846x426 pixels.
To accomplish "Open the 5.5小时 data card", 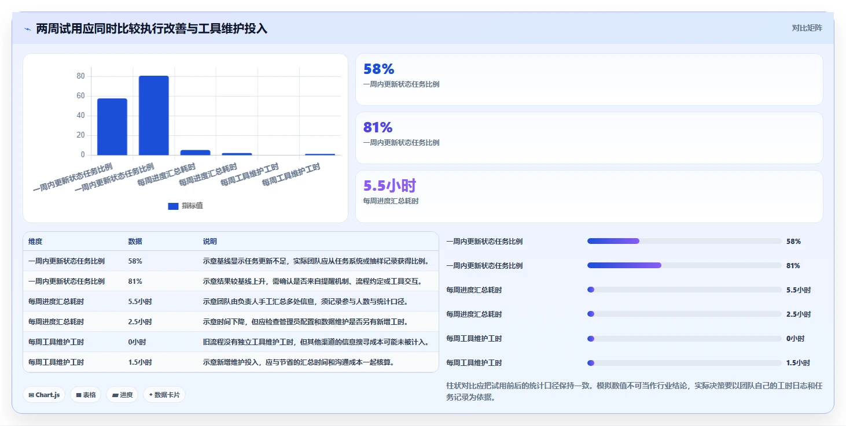I will click(589, 197).
